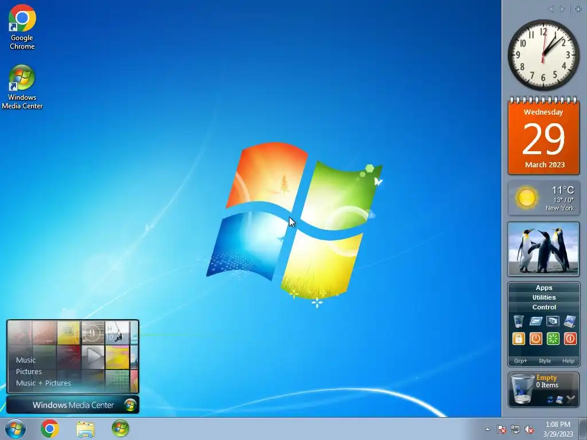The height and width of the screenshot is (440, 587).
Task: Click the sidebar previous page arrow
Action: tap(551, 9)
